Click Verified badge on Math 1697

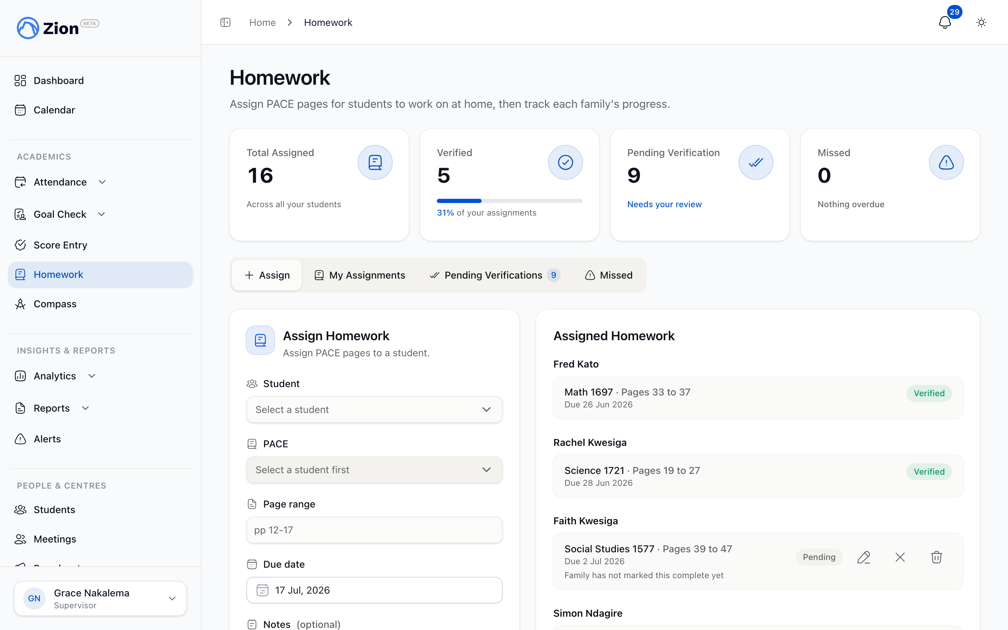pos(929,393)
